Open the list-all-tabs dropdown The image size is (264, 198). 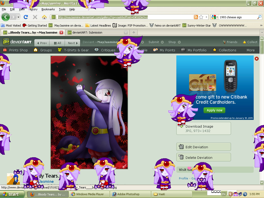262,32
